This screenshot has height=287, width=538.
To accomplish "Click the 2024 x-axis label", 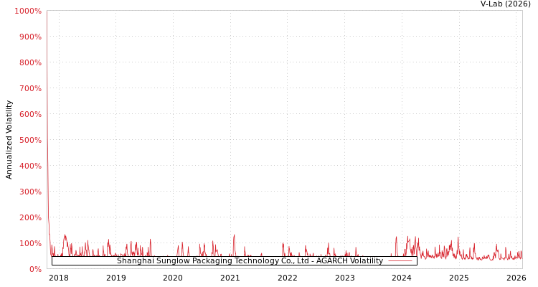I will pyautogui.click(x=402, y=278).
